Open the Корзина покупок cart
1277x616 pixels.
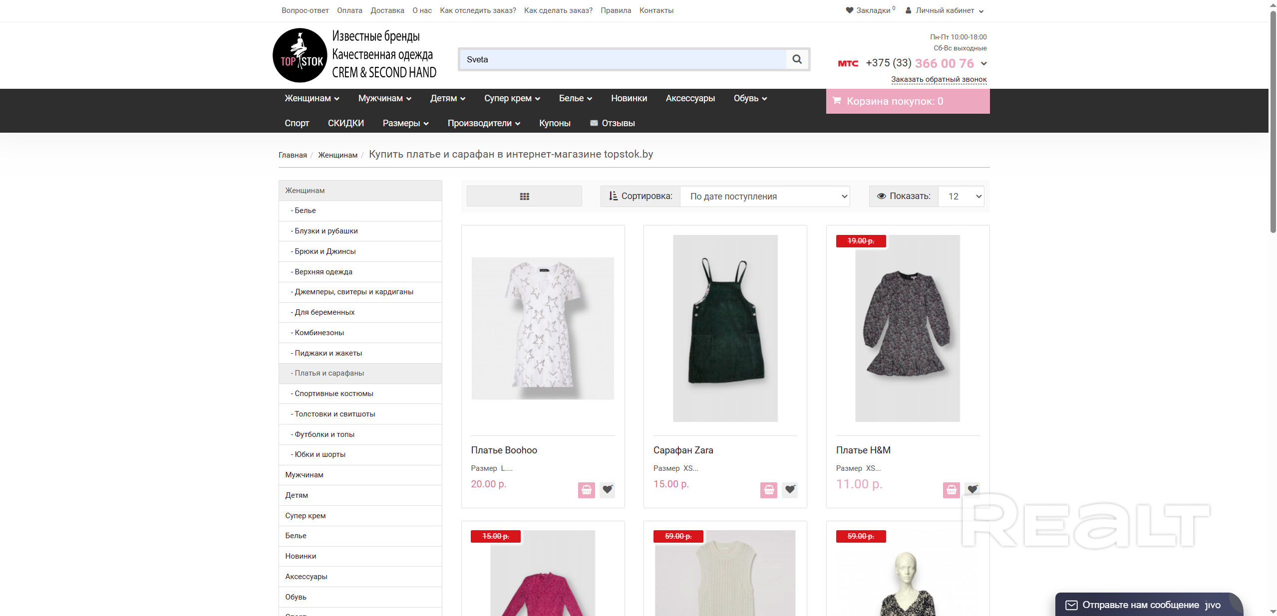coord(907,101)
